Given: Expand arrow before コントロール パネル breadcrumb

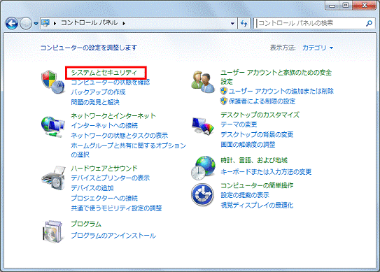Looking at the screenshot, I should (x=55, y=23).
